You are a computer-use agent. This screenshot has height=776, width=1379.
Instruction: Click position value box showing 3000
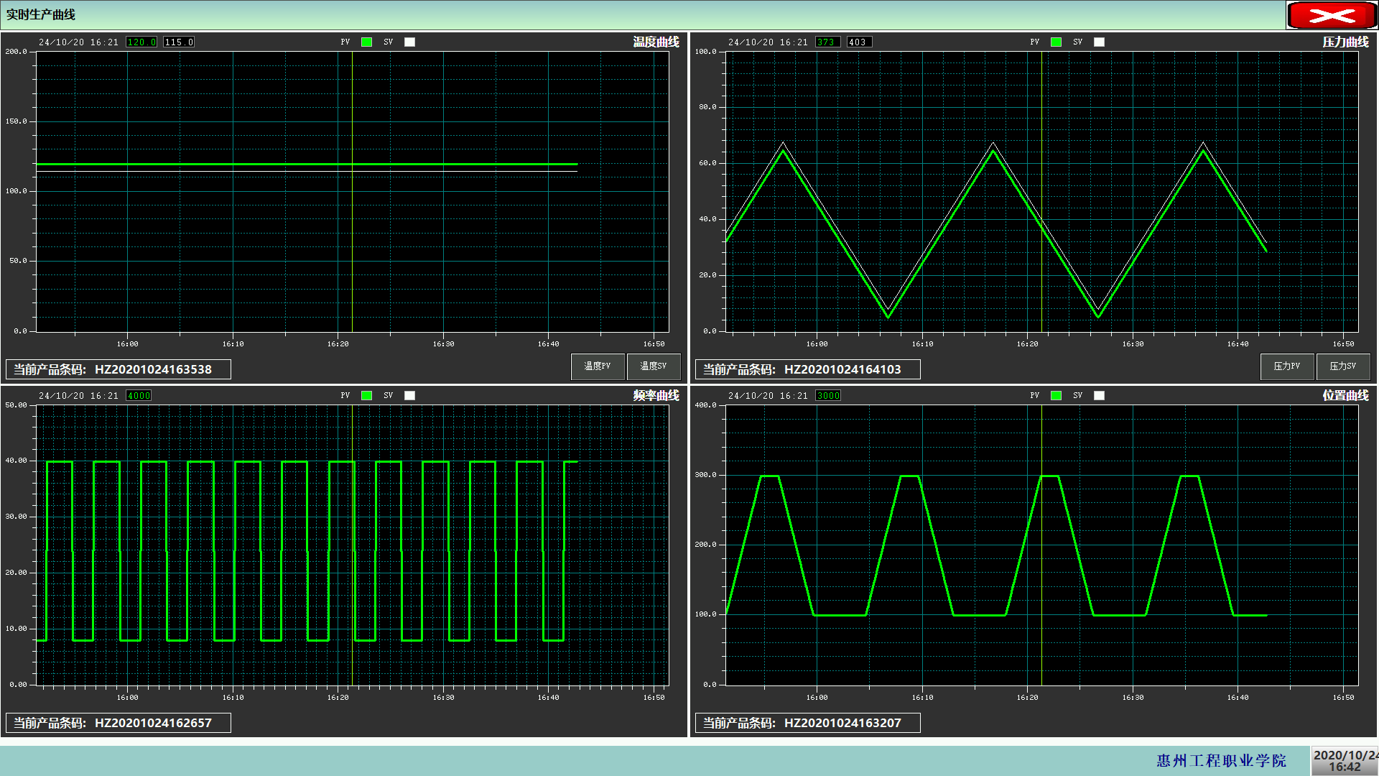coord(828,396)
